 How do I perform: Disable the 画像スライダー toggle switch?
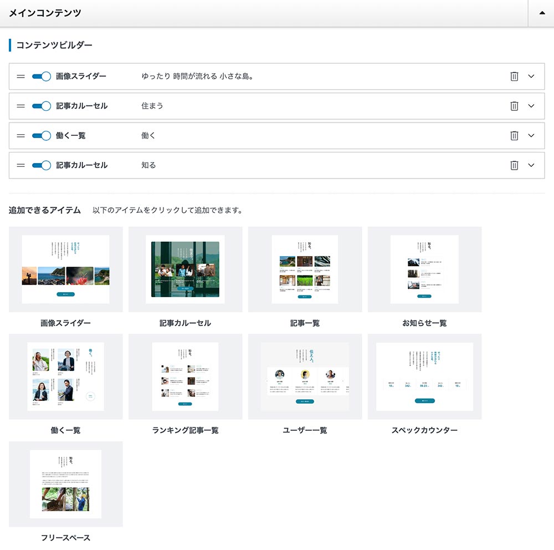40,77
